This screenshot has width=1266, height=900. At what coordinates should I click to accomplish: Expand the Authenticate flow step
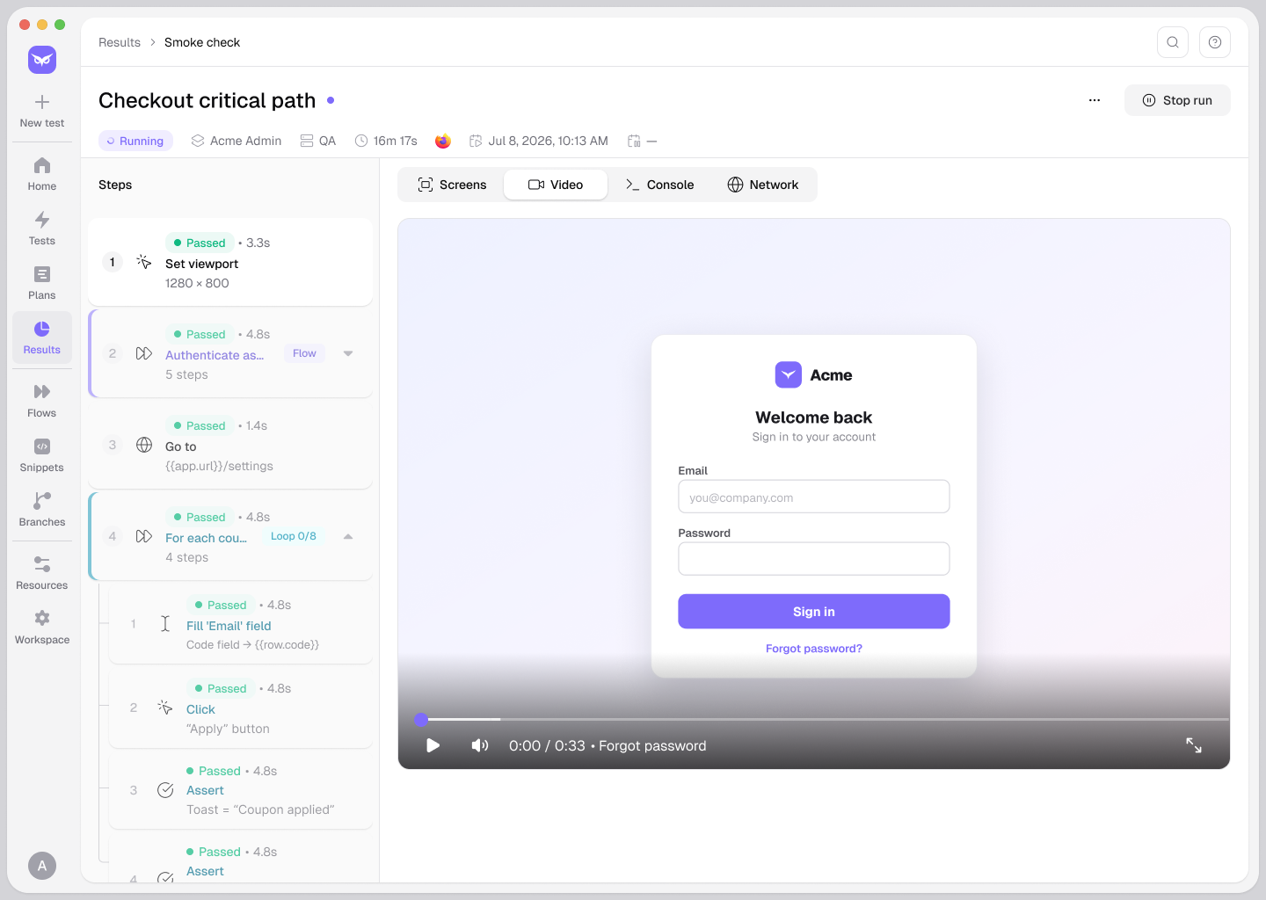click(x=348, y=353)
